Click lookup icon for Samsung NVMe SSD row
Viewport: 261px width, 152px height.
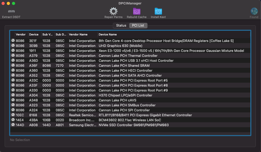[x=13, y=125]
